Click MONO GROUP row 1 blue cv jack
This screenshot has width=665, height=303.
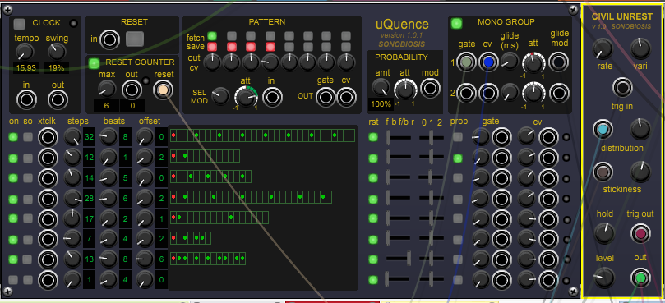coord(488,62)
